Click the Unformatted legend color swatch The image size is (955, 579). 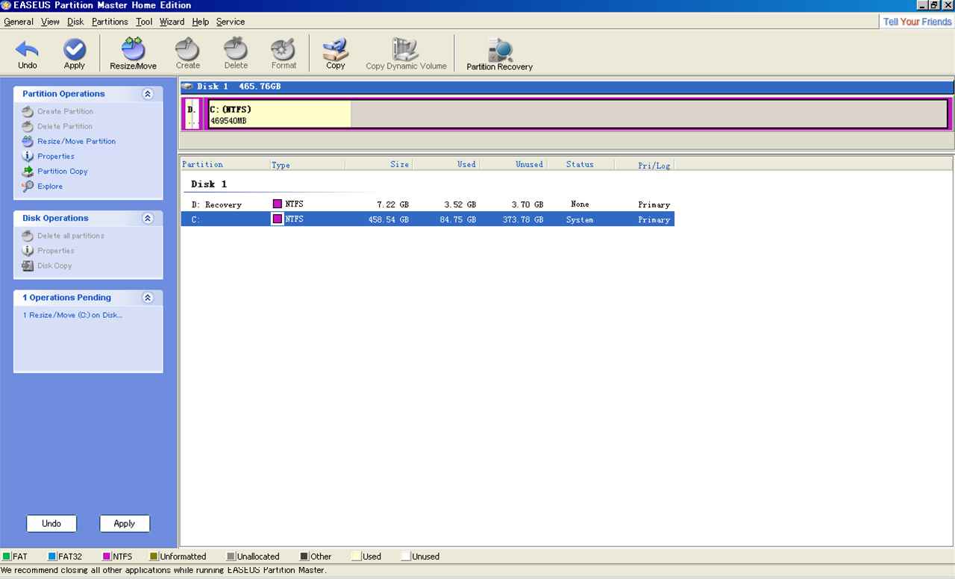(154, 557)
